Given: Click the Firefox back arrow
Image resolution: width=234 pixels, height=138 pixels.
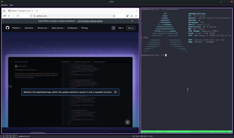Looking at the screenshot, I should tap(9, 16).
